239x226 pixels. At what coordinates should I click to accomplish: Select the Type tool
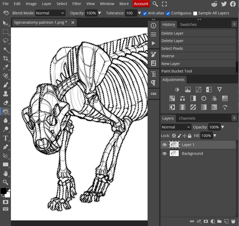click(5, 138)
